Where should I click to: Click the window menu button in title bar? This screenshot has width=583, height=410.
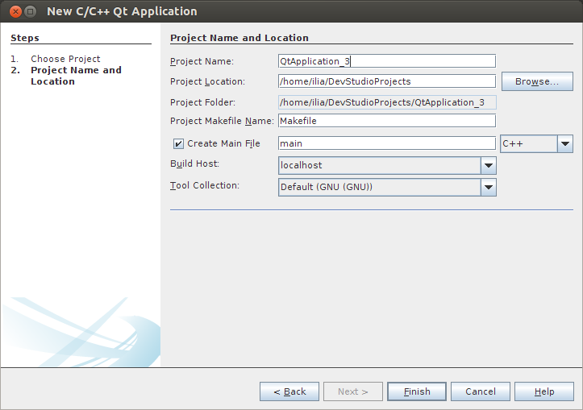click(30, 12)
